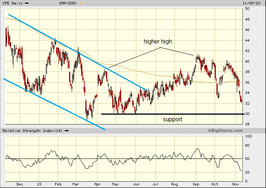Click the price axis value '46'
266x188 pixels.
coord(247,30)
